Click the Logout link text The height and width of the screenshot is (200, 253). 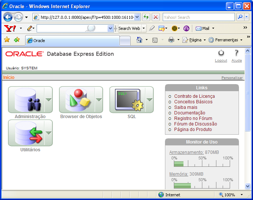[221, 61]
